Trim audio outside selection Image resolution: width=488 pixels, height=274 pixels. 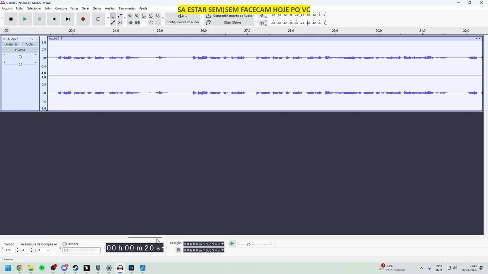click(x=130, y=22)
